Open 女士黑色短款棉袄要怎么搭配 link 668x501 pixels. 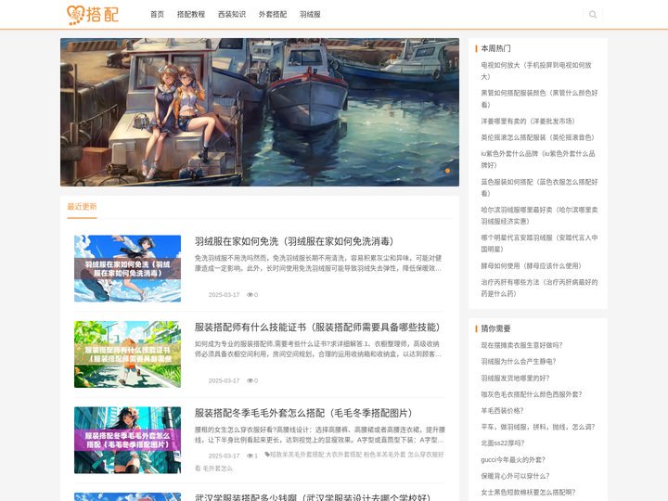click(528, 492)
